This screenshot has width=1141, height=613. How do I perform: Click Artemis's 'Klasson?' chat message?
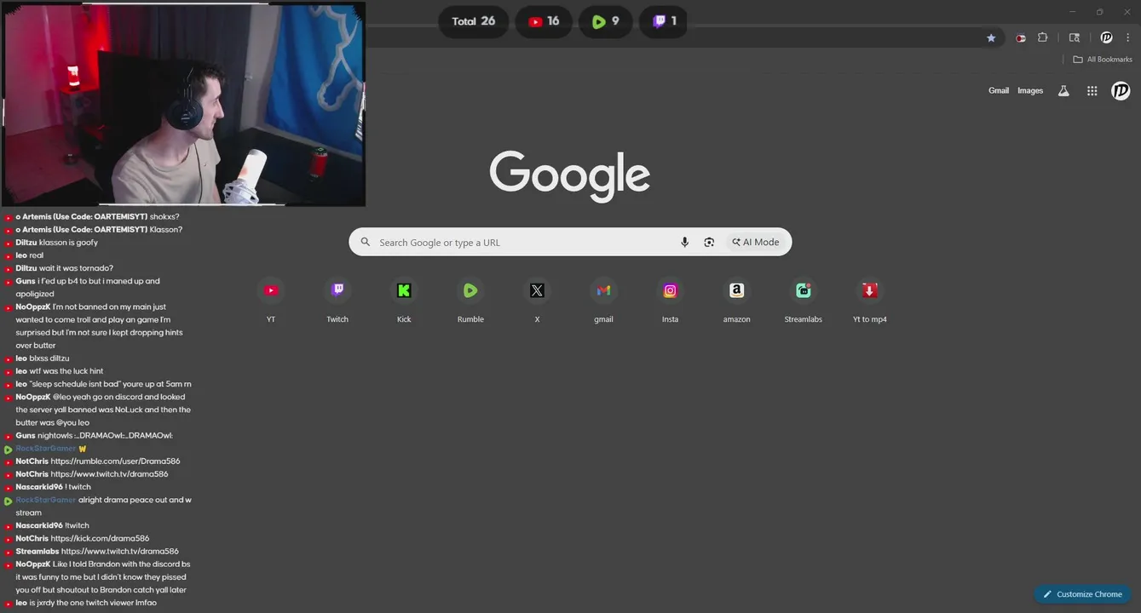coord(166,230)
